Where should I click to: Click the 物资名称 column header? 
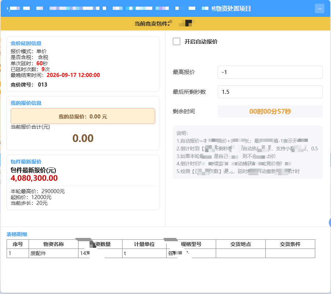(x=54, y=244)
